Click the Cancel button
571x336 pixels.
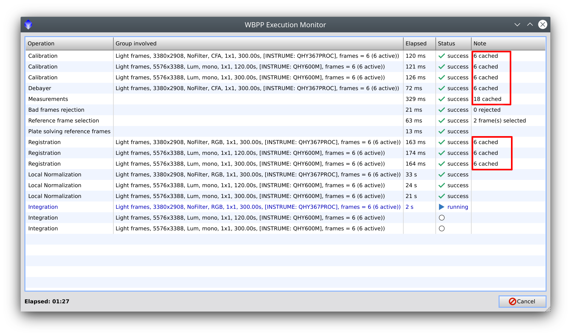[522, 301]
